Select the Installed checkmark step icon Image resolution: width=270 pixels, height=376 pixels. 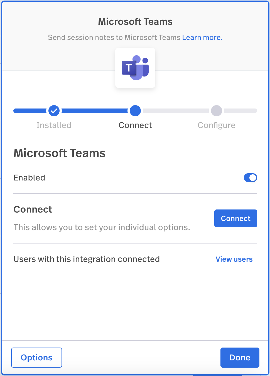[54, 111]
